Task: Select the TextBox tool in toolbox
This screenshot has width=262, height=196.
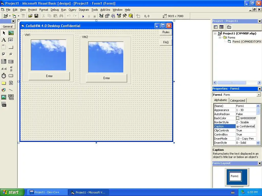Action: click(11, 40)
